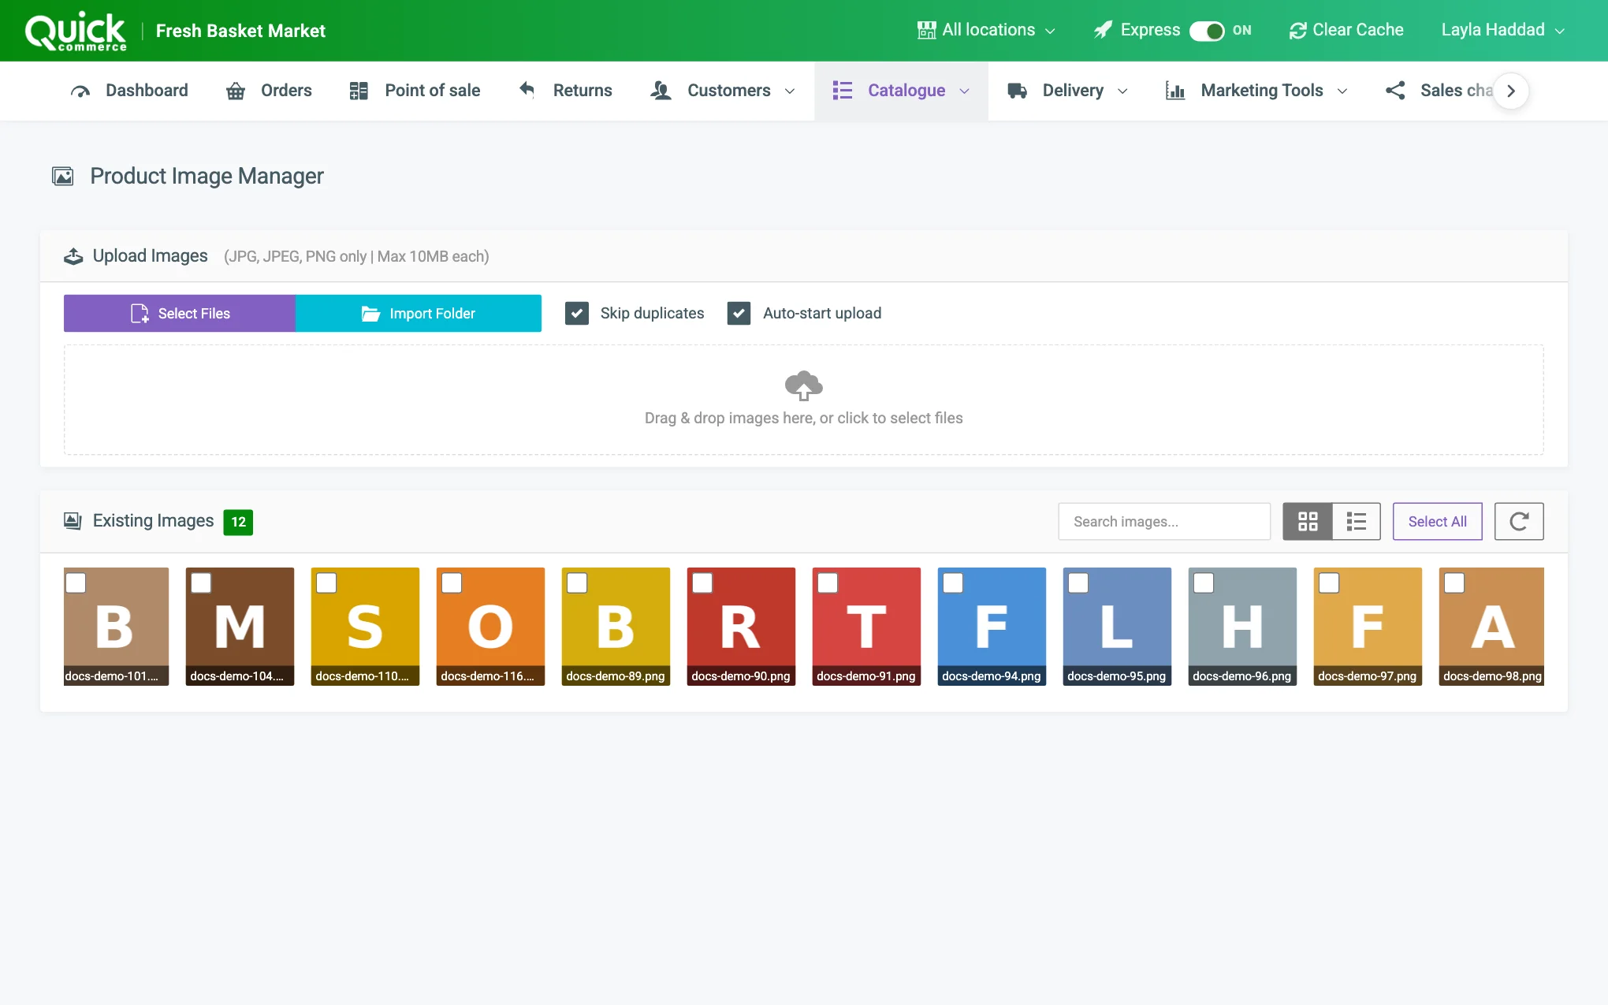This screenshot has height=1005, width=1608.
Task: Expand the Marketing Tools dropdown
Action: point(1256,91)
